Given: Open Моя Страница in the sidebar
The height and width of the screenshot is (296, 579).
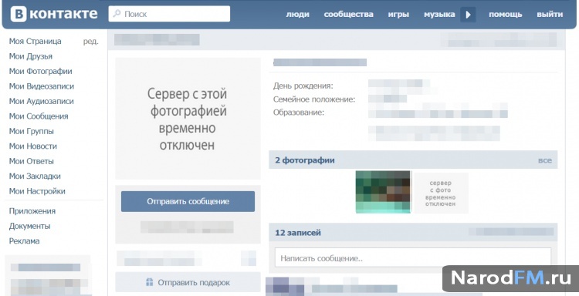Looking at the screenshot, I should point(35,42).
